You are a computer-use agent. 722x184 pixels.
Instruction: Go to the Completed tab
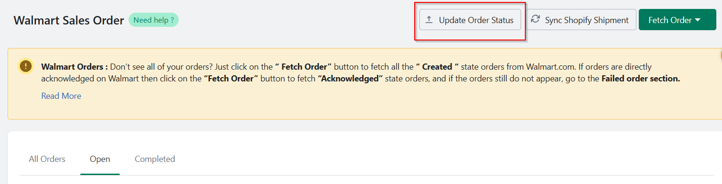155,159
